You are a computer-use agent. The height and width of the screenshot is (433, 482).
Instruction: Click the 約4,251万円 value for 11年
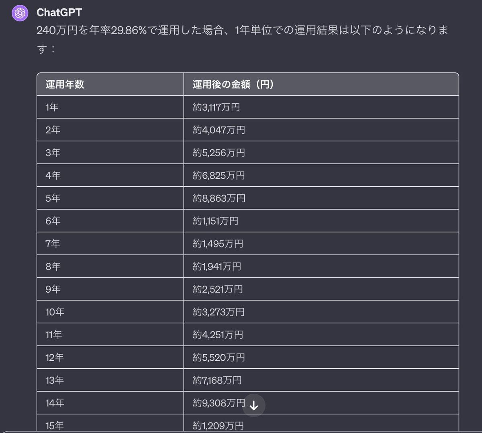click(x=218, y=335)
